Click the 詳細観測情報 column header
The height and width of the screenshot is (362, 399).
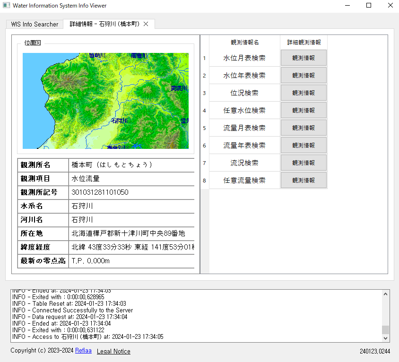[304, 42]
